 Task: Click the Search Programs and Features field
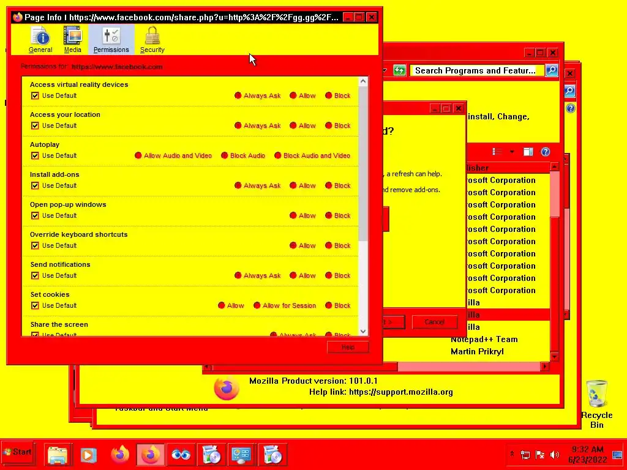pos(476,71)
